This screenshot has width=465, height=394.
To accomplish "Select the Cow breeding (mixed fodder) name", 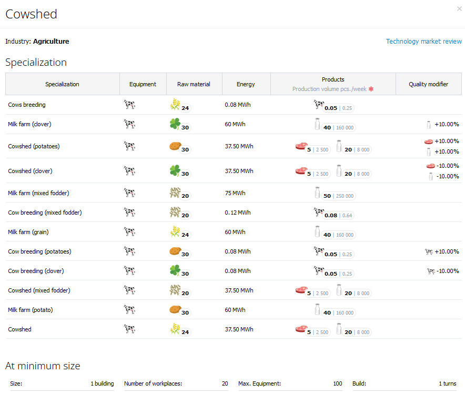I will coord(45,213).
